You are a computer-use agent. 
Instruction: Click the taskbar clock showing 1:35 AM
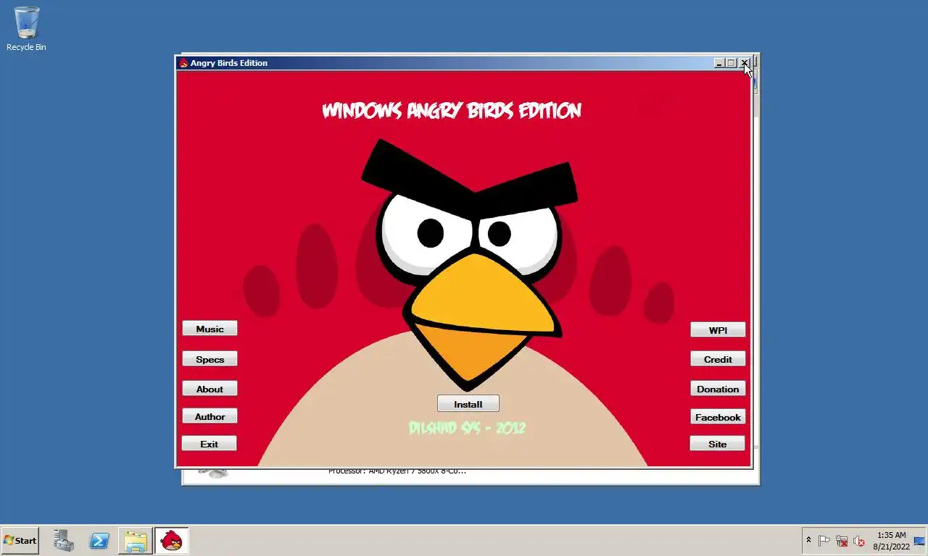click(891, 541)
